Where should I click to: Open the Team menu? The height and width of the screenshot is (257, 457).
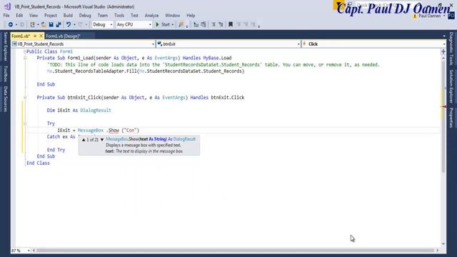(x=103, y=16)
